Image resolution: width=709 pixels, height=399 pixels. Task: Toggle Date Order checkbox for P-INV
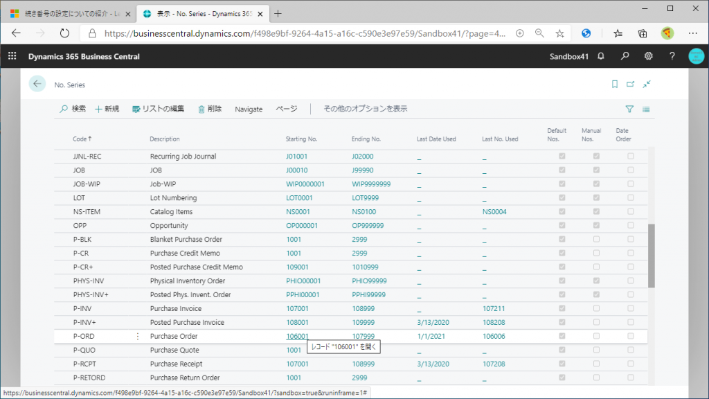tap(631, 308)
